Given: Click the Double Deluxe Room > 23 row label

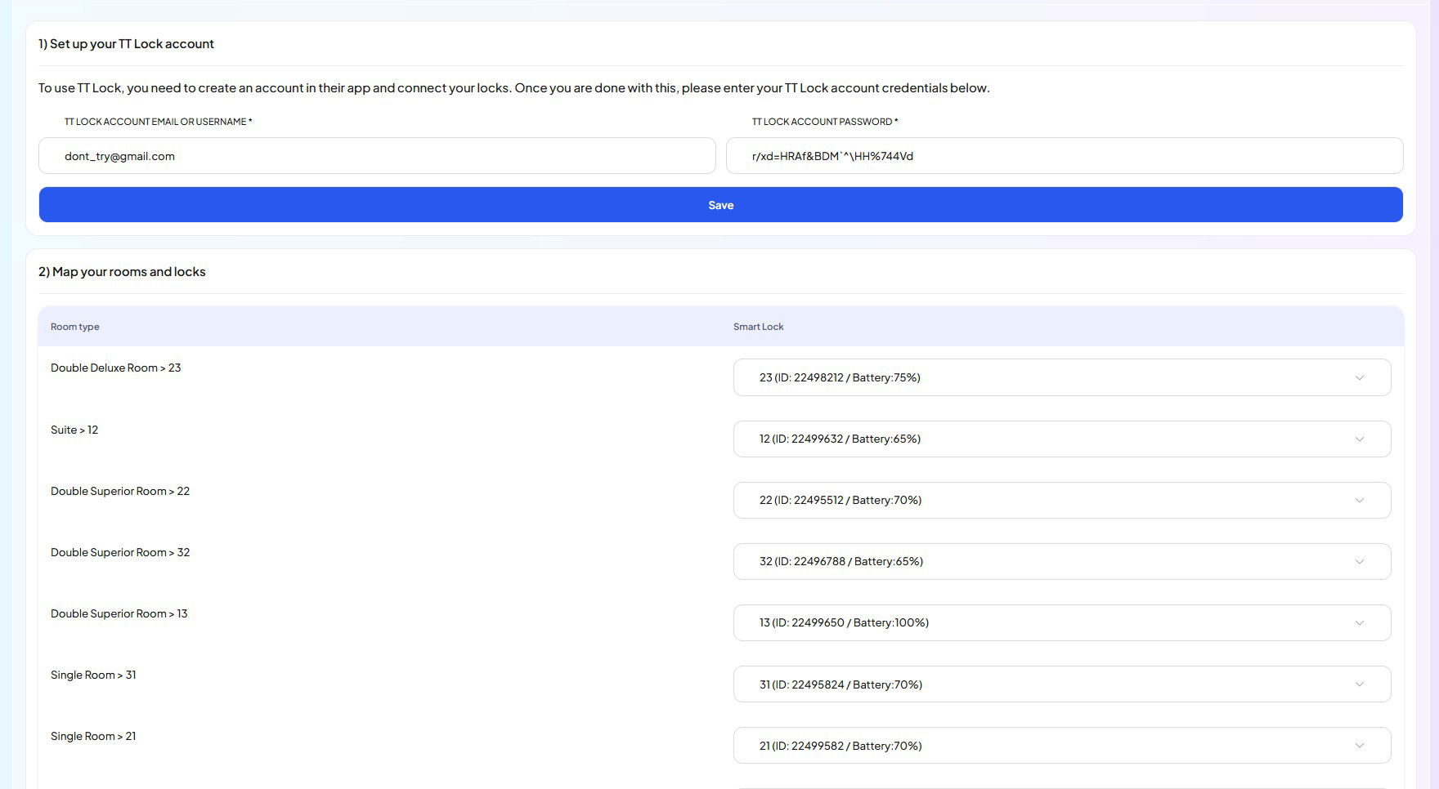Looking at the screenshot, I should (115, 368).
